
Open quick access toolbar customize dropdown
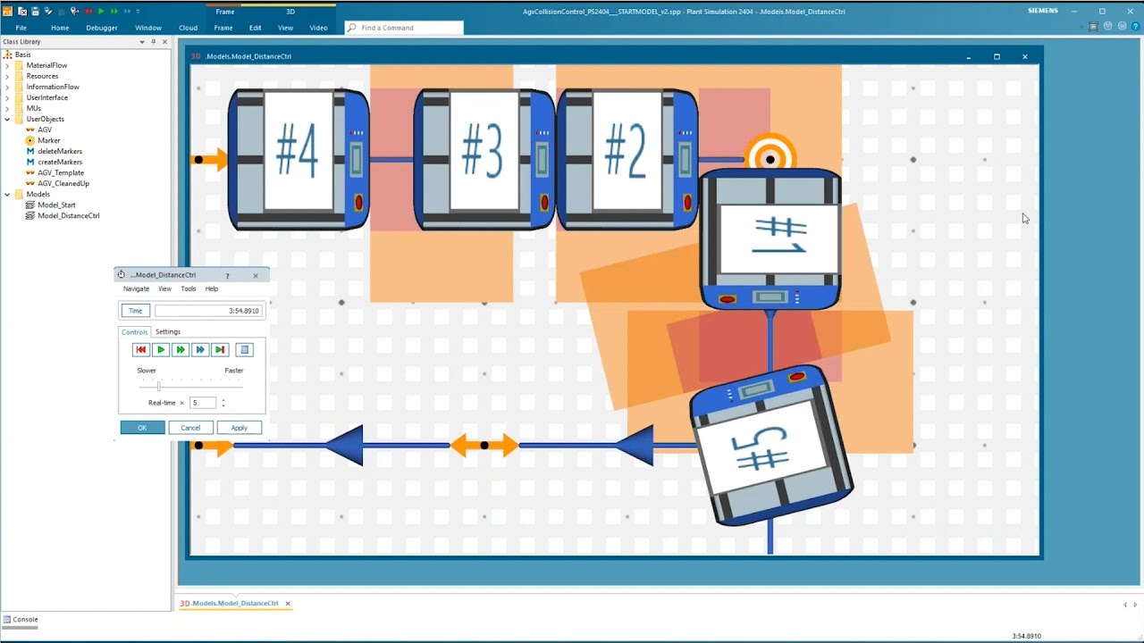(x=138, y=12)
